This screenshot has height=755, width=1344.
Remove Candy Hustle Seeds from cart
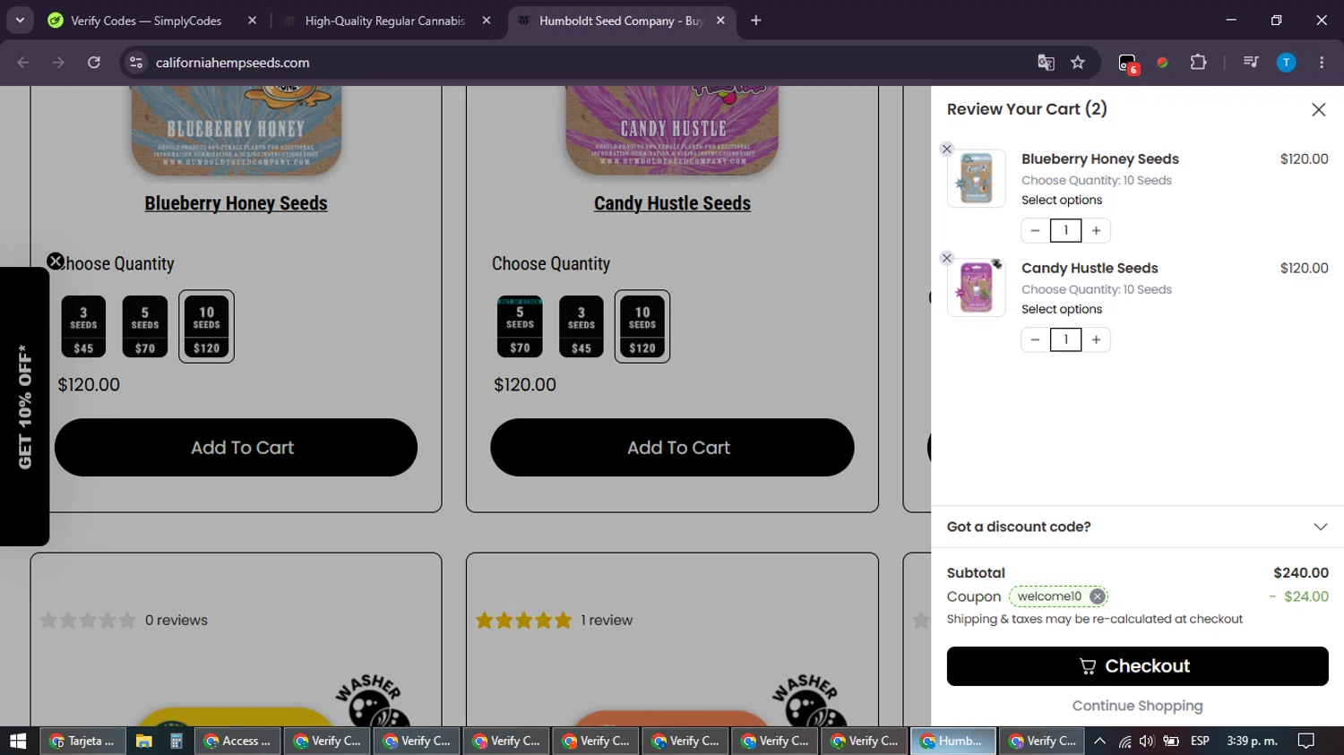pos(947,259)
